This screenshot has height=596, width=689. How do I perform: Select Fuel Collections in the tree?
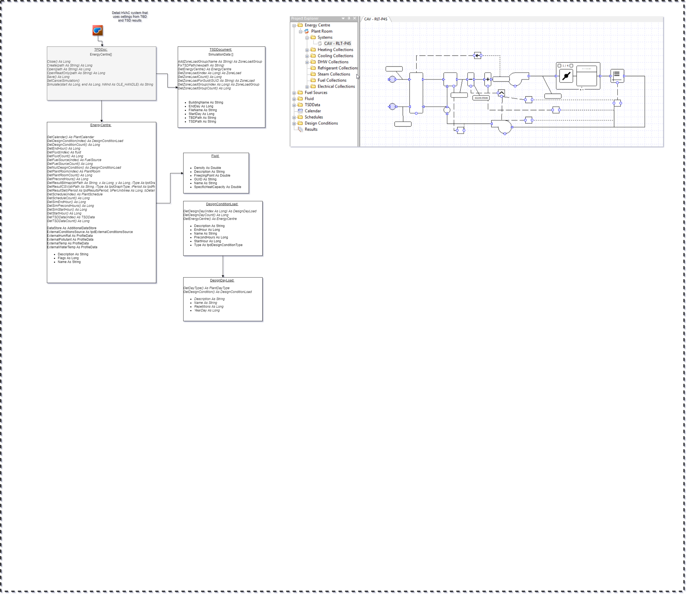click(x=332, y=80)
